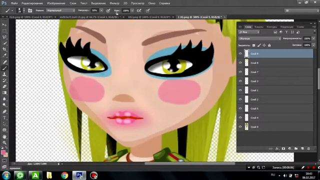Hide layer Слой 5
This screenshot has width=320, height=180.
click(x=240, y=108)
